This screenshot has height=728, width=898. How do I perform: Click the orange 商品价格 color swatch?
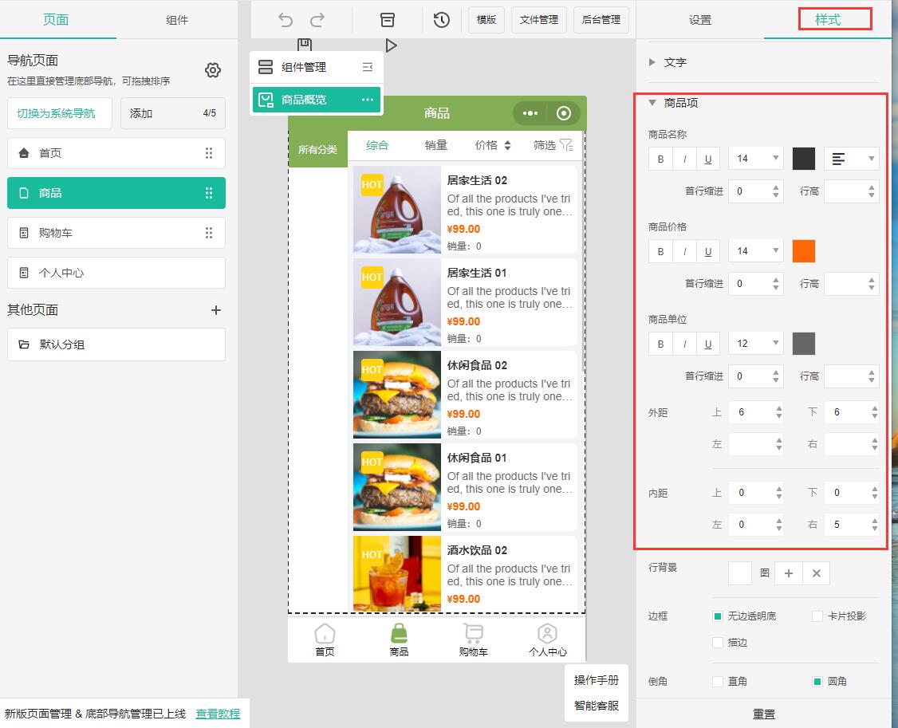click(804, 251)
